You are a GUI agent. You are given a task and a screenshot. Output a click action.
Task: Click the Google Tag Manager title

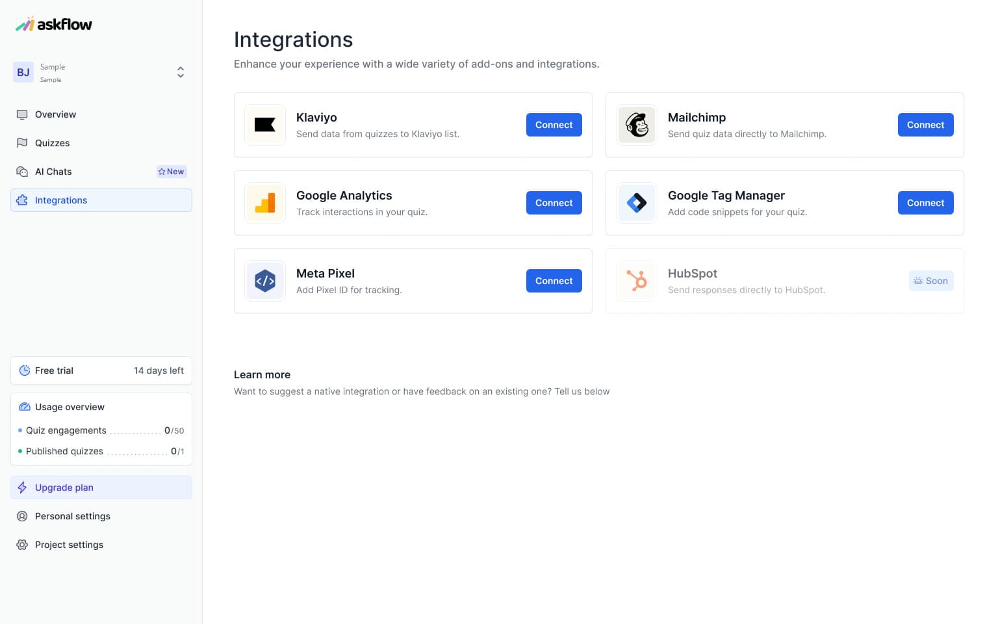pyautogui.click(x=726, y=196)
